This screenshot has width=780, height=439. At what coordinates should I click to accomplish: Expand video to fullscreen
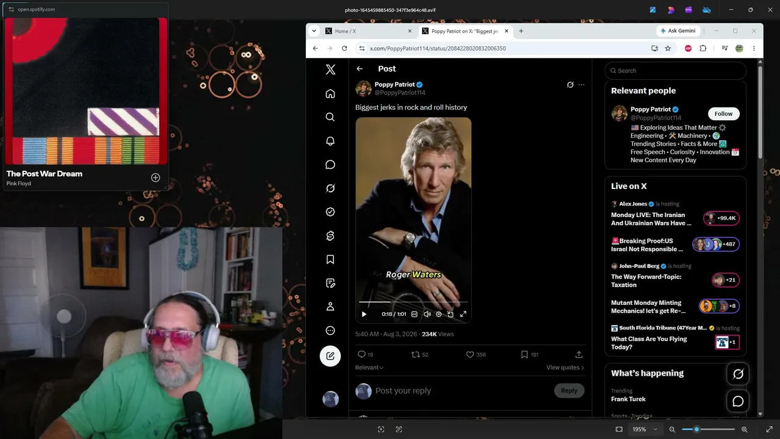tap(463, 314)
